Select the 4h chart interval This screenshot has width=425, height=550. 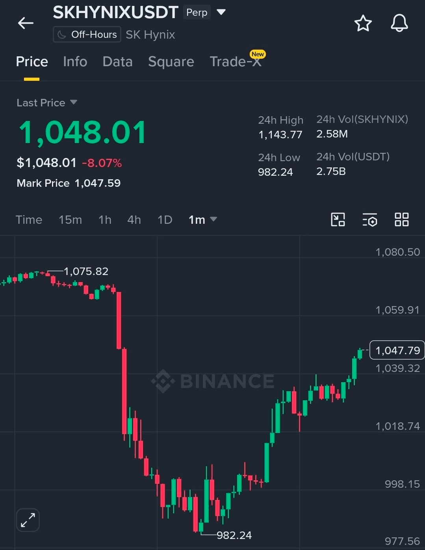134,220
